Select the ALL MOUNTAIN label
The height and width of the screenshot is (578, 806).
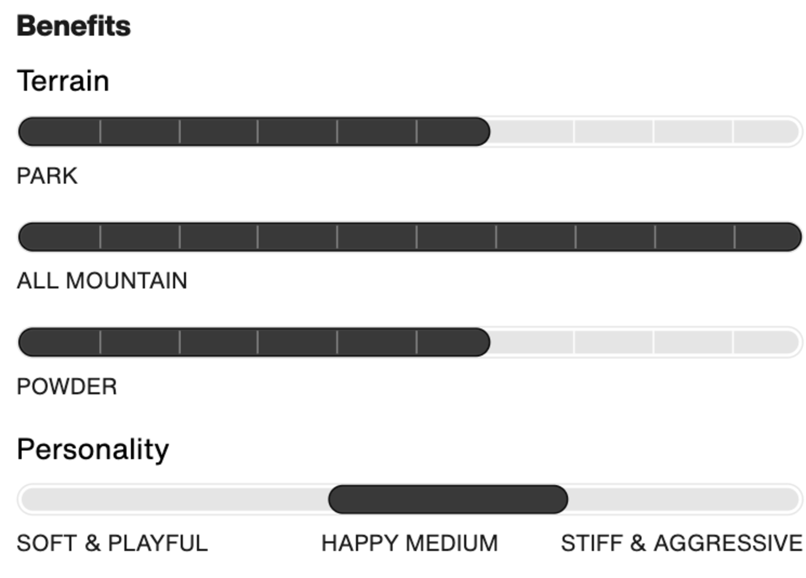pyautogui.click(x=102, y=281)
